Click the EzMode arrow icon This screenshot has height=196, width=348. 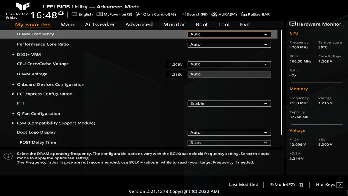pyautogui.click(x=300, y=185)
